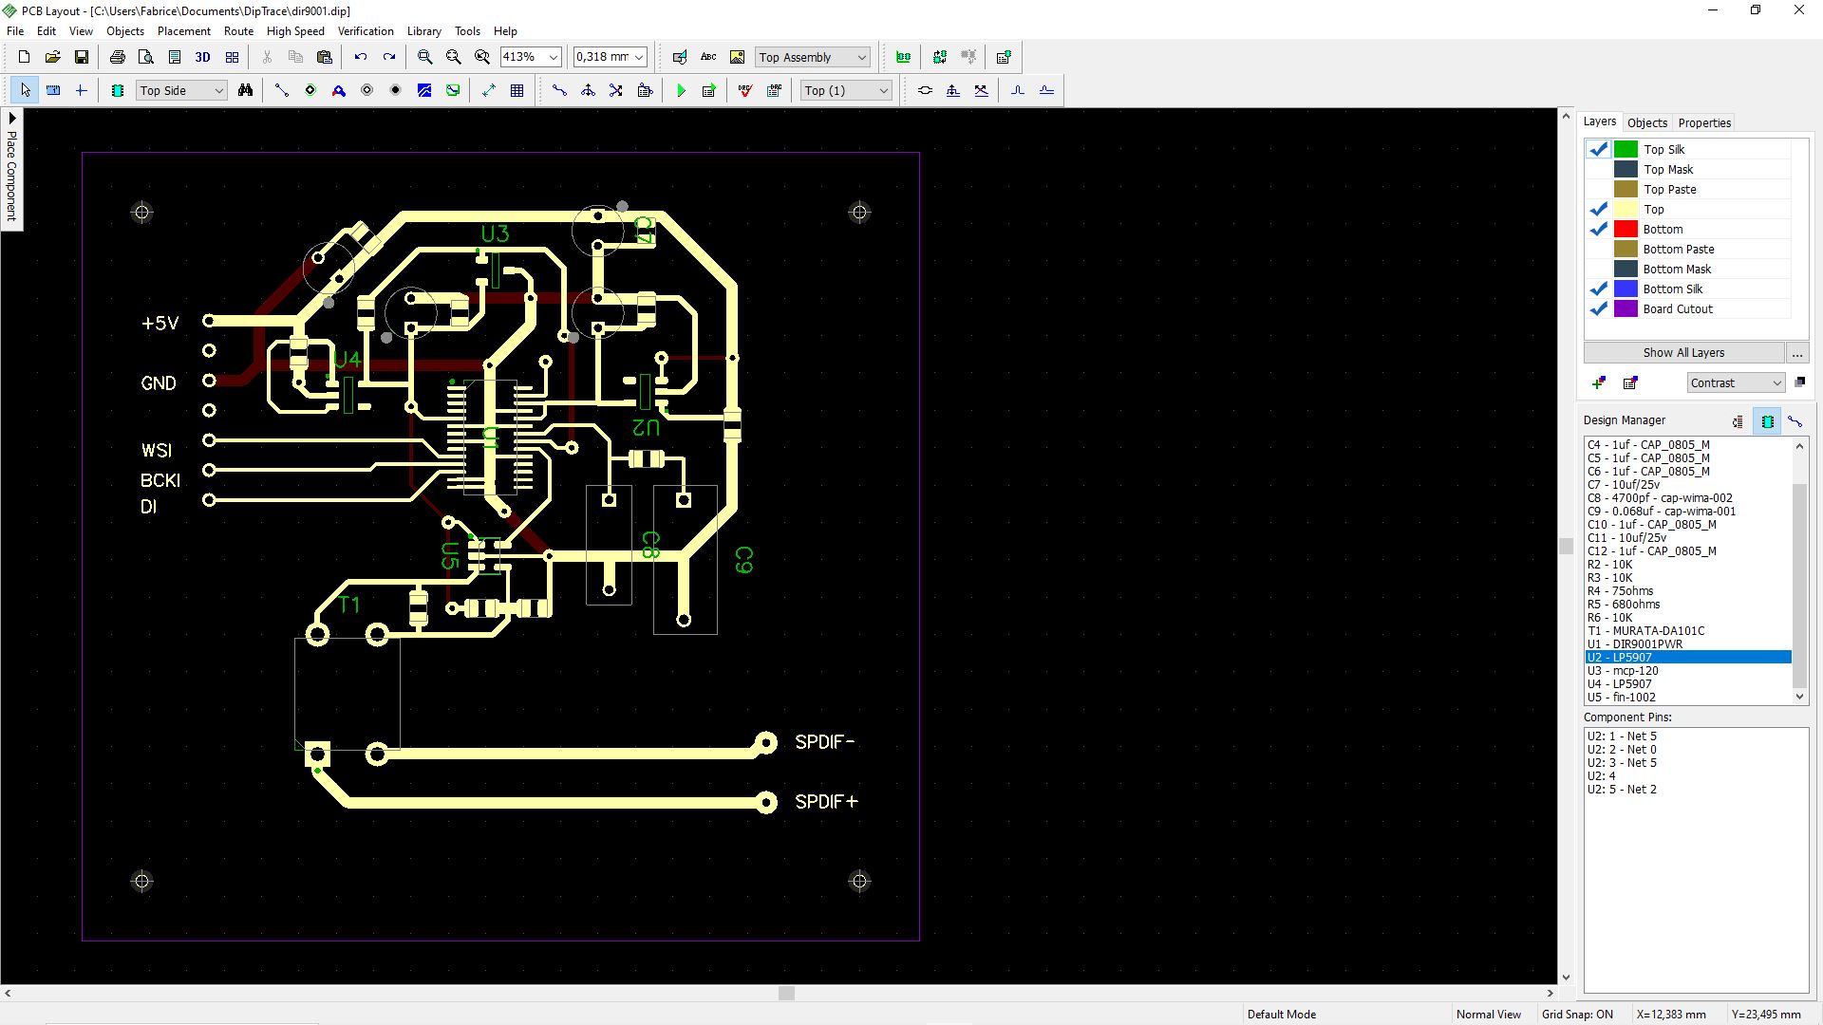The height and width of the screenshot is (1025, 1823).
Task: Click the Design Manager list scroll down arrow
Action: [1799, 697]
